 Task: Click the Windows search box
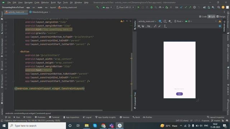click(x=37, y=126)
